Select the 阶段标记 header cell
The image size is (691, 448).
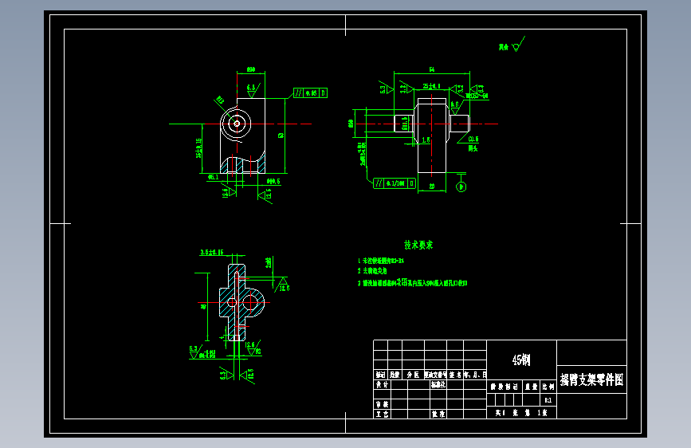[505, 387]
